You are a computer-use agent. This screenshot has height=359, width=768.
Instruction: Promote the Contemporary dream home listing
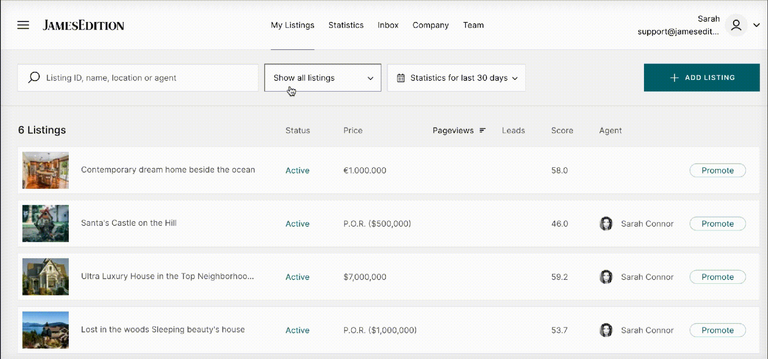tap(717, 170)
